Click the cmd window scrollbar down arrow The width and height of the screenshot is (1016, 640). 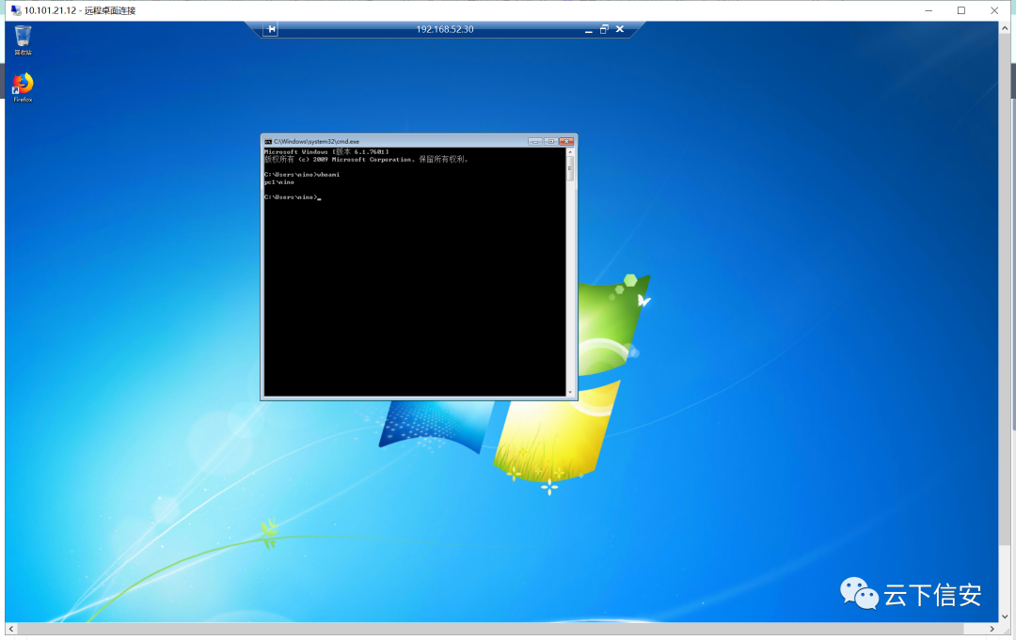click(570, 392)
